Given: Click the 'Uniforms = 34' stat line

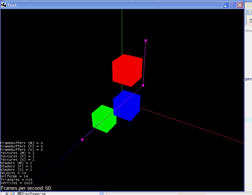Looking at the screenshot, I should tap(14, 176).
